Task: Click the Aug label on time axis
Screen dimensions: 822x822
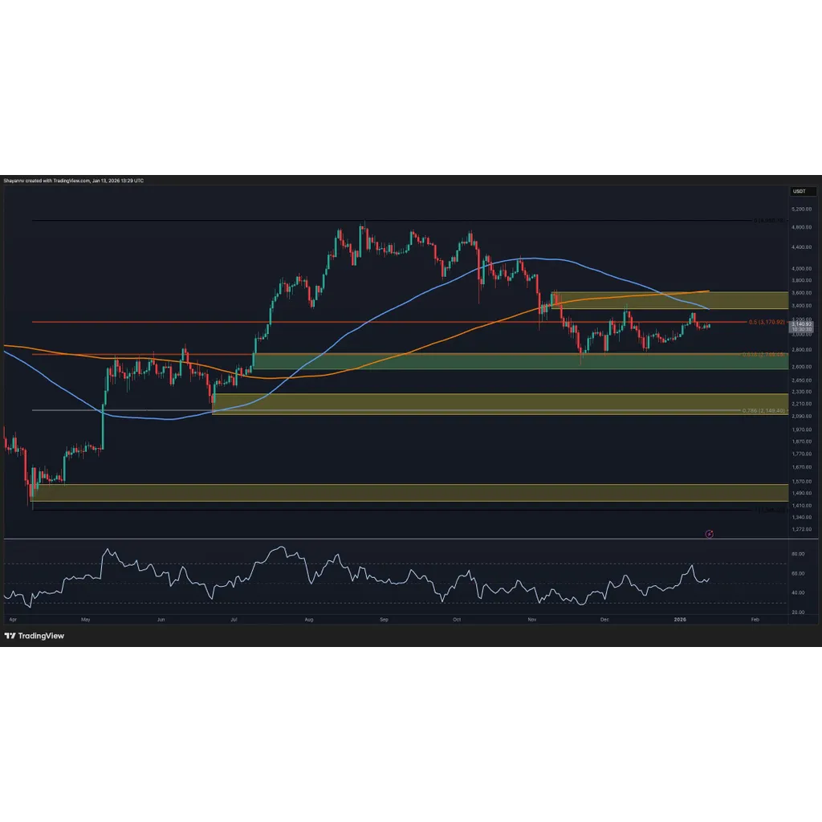Action: pos(309,620)
